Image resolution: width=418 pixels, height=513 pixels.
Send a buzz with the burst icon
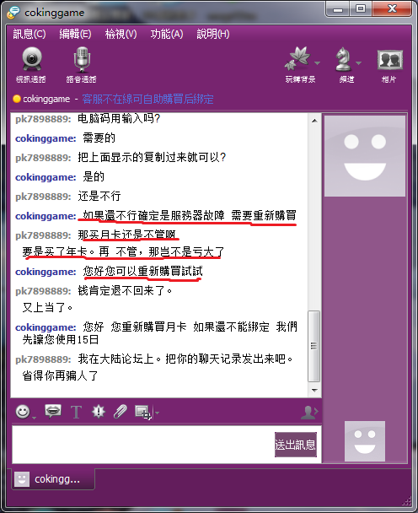pyautogui.click(x=99, y=412)
